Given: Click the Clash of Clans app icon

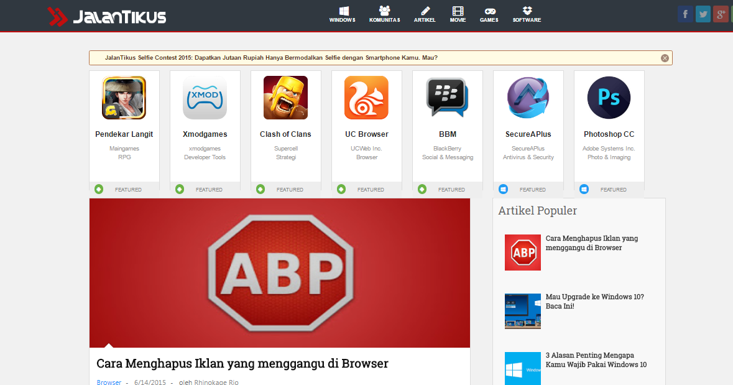Looking at the screenshot, I should (285, 98).
